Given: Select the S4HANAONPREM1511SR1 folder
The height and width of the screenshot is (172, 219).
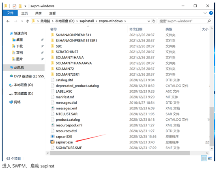Looking at the screenshot, I should [76, 41].
